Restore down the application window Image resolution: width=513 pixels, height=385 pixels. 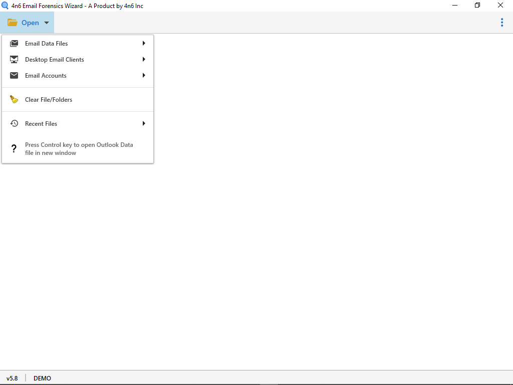477,6
